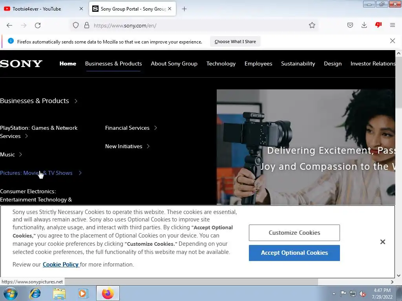Close the Tootsie4ever YouTube tab
402x301 pixels.
(81, 9)
